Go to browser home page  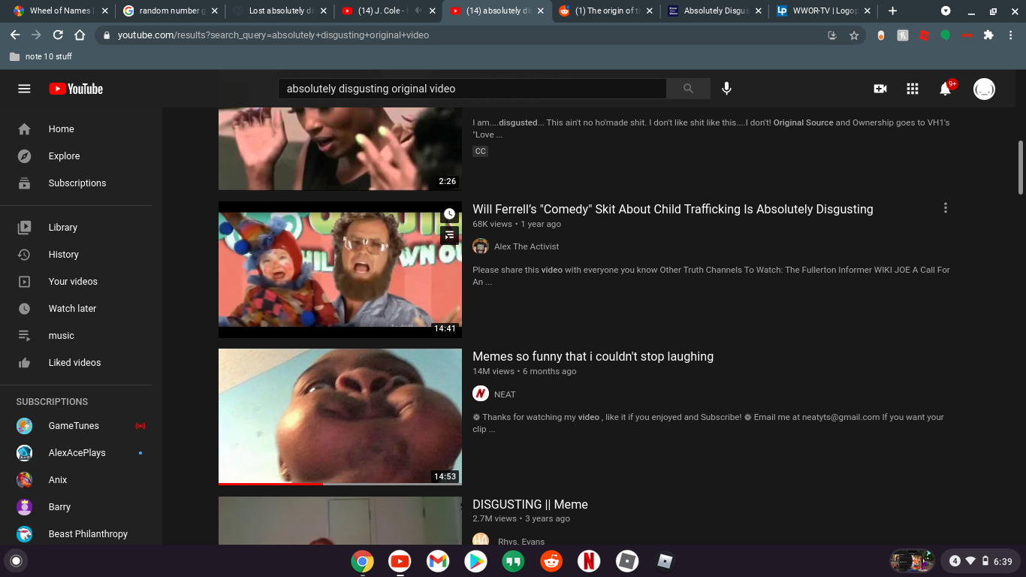(x=80, y=35)
